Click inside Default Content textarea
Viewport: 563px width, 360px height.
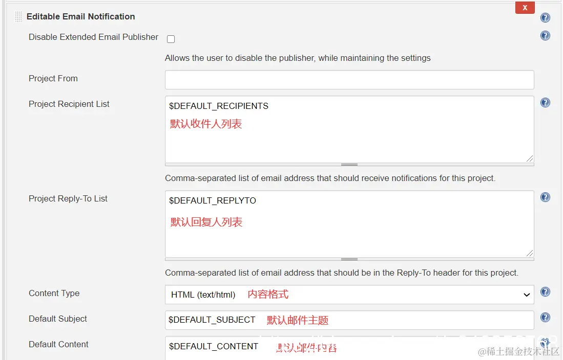(x=349, y=348)
